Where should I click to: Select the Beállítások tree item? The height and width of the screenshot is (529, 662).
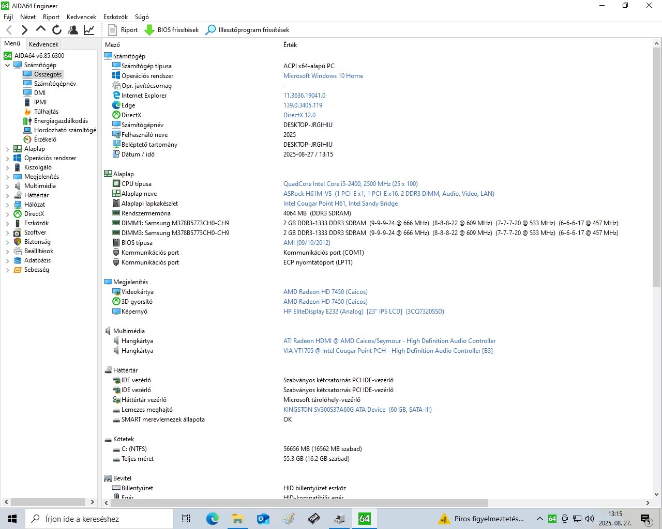[39, 251]
